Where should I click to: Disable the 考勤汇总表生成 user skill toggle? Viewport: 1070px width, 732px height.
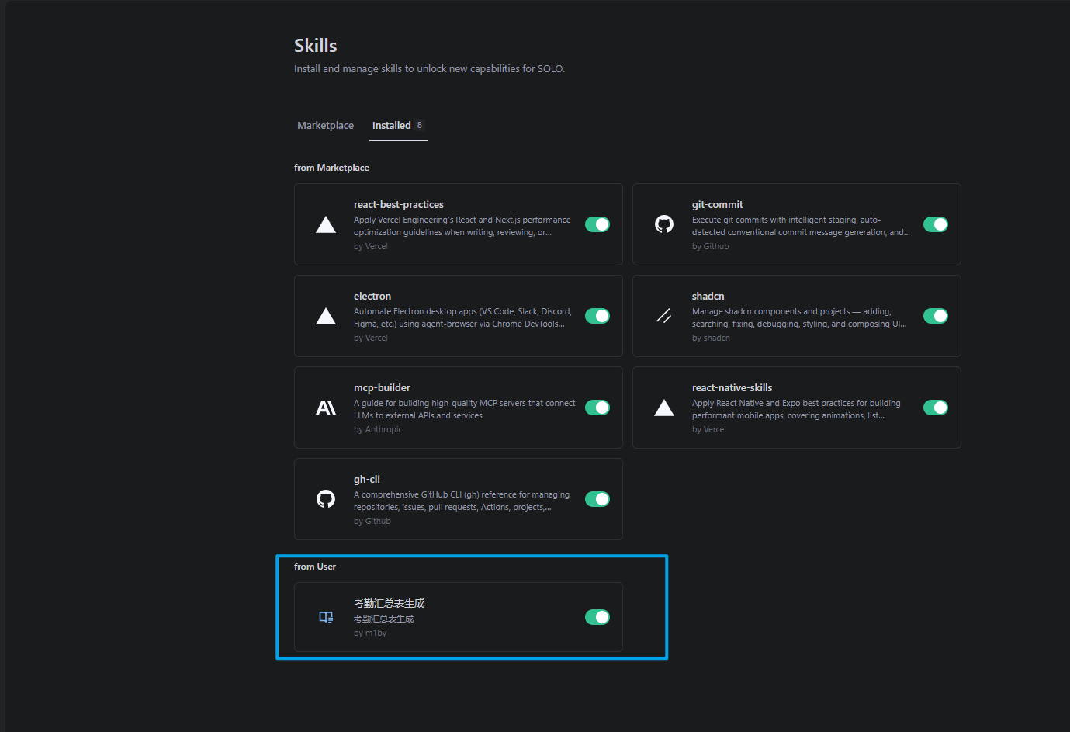click(x=597, y=617)
